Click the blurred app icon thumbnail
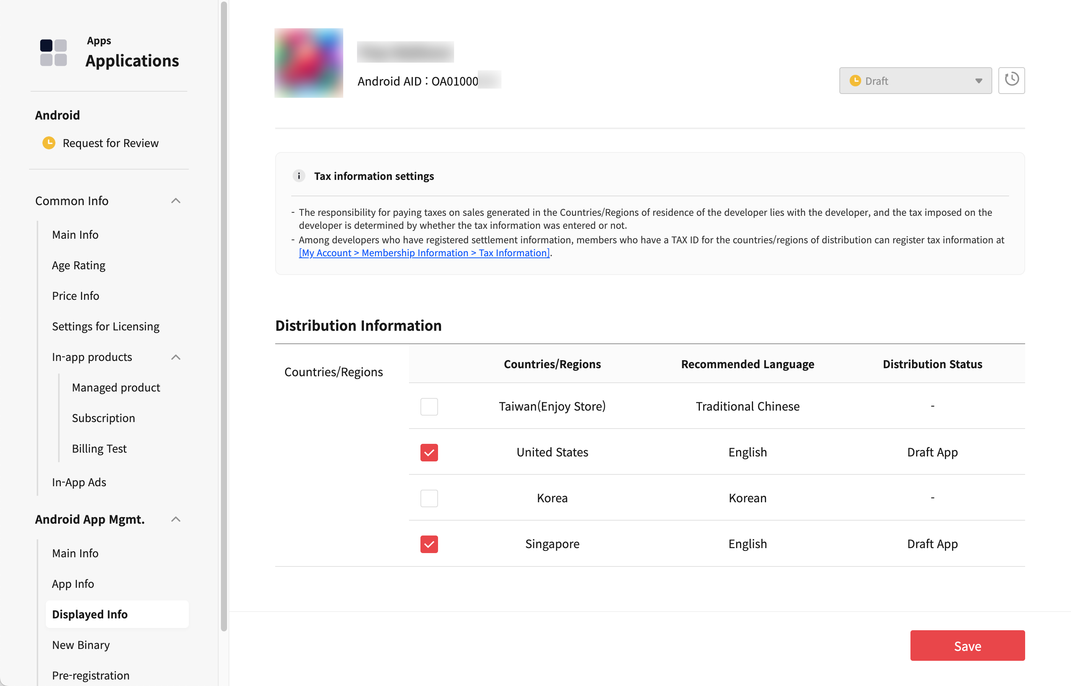 308,63
